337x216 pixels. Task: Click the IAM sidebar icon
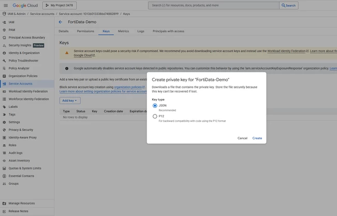[x=4, y=22]
